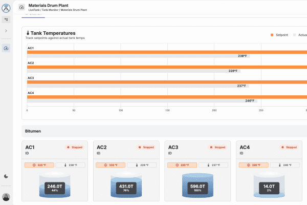Open the site tree icon in sidebar
Viewport: 307px width, 205px height.
(6, 19)
